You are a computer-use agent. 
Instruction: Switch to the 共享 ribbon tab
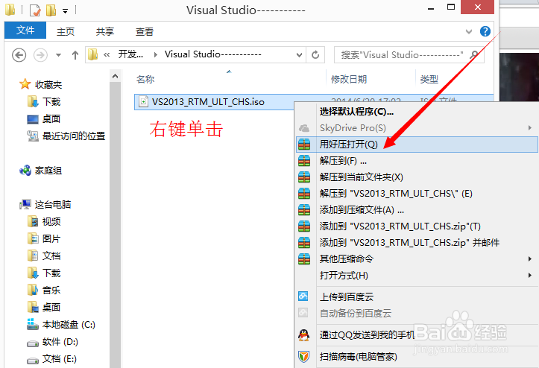(x=105, y=31)
